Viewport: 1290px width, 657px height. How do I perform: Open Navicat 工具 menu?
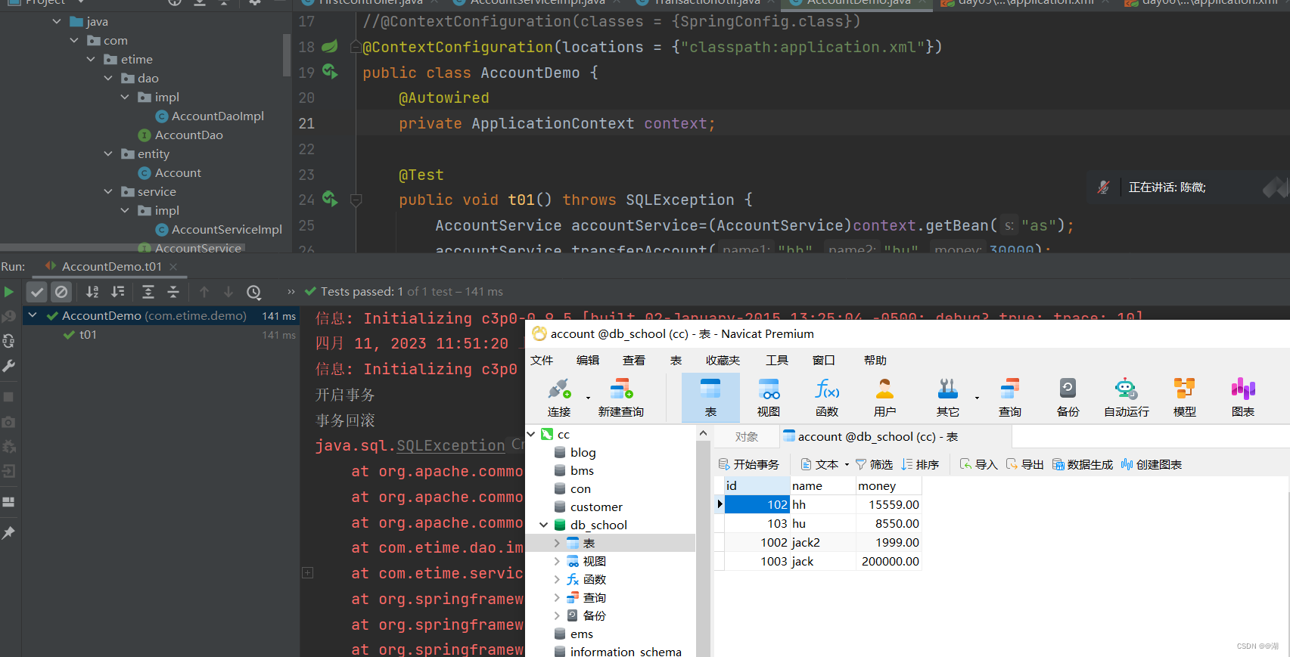(777, 360)
